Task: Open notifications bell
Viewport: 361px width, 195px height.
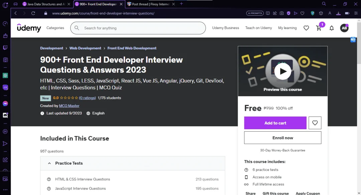Action: 332,28
